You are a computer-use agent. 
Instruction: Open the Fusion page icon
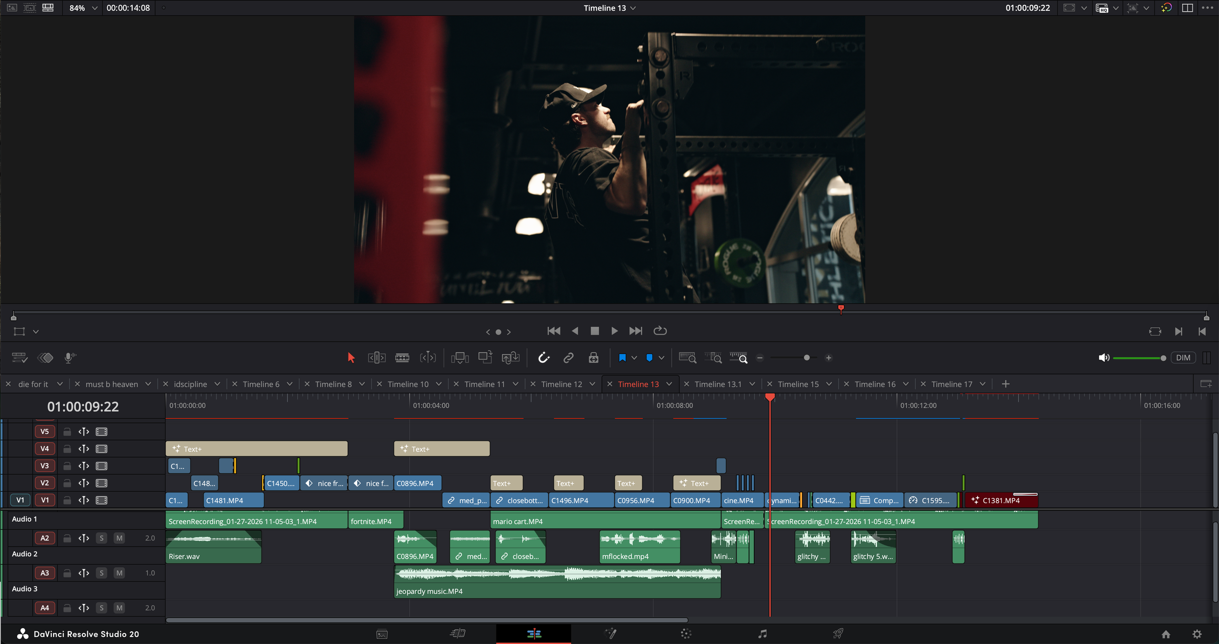[610, 633]
